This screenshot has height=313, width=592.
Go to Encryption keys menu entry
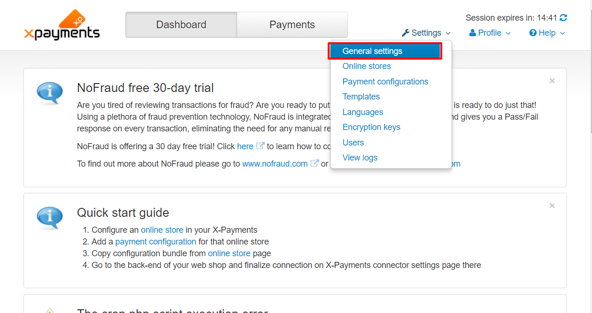click(371, 127)
